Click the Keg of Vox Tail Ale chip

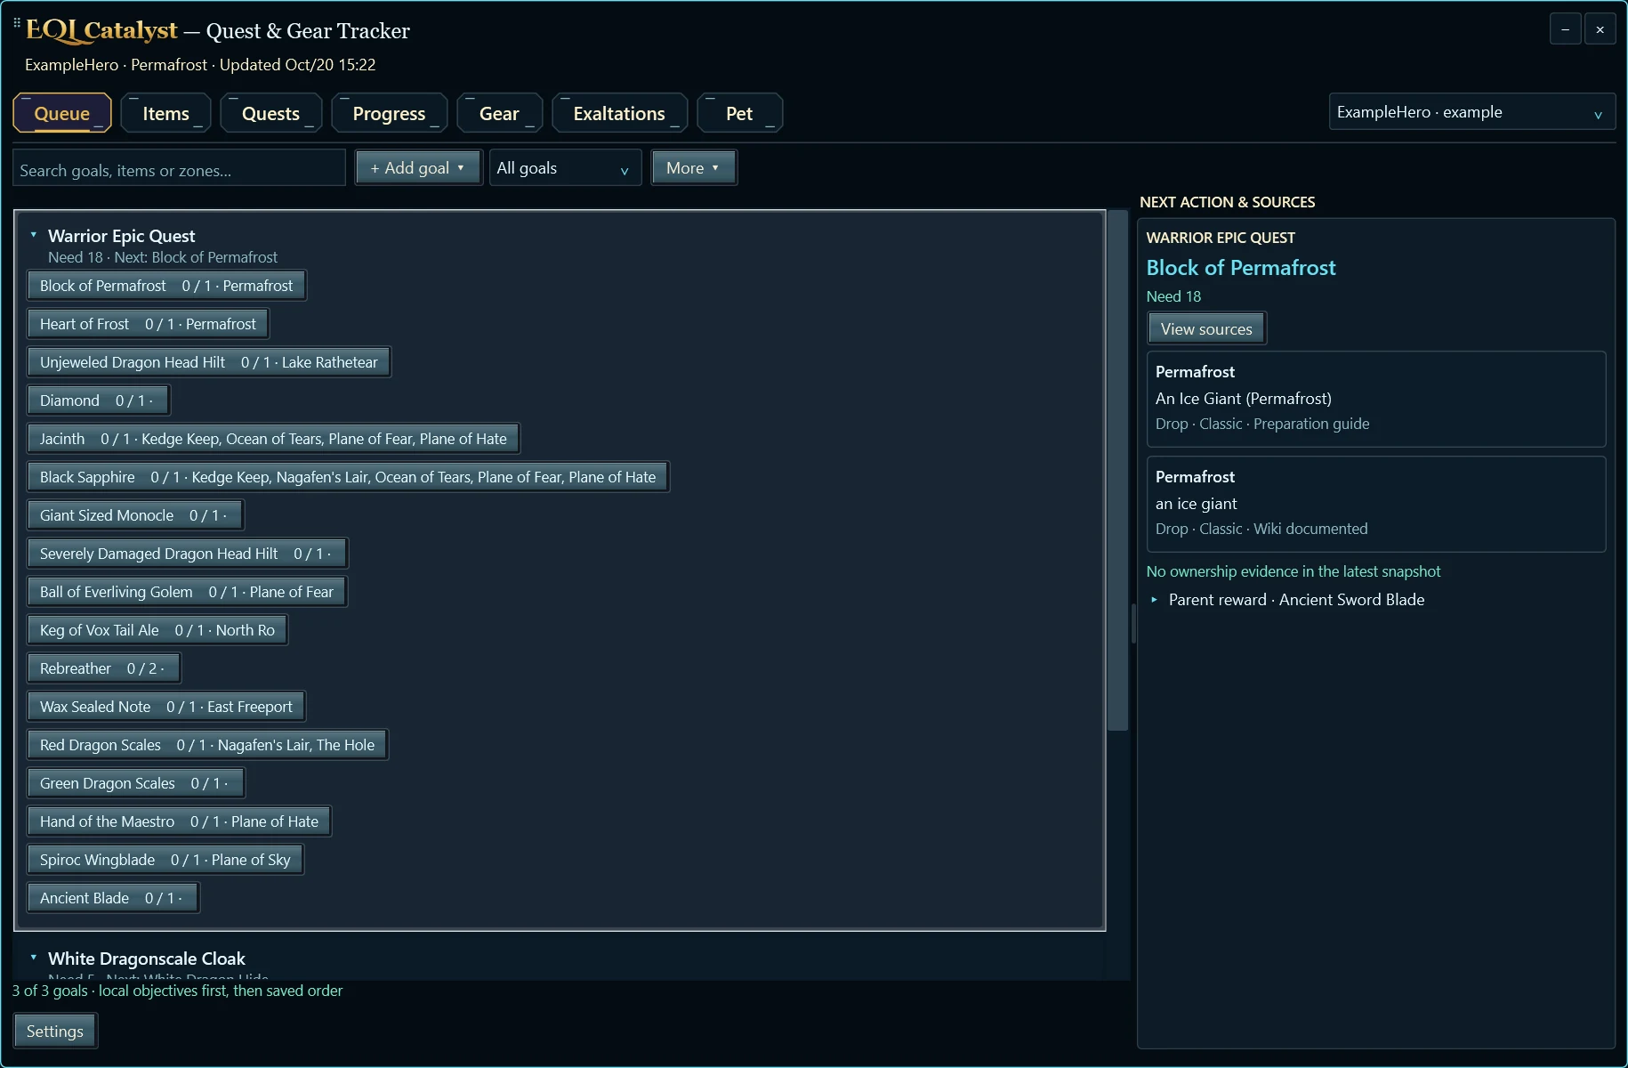(157, 630)
